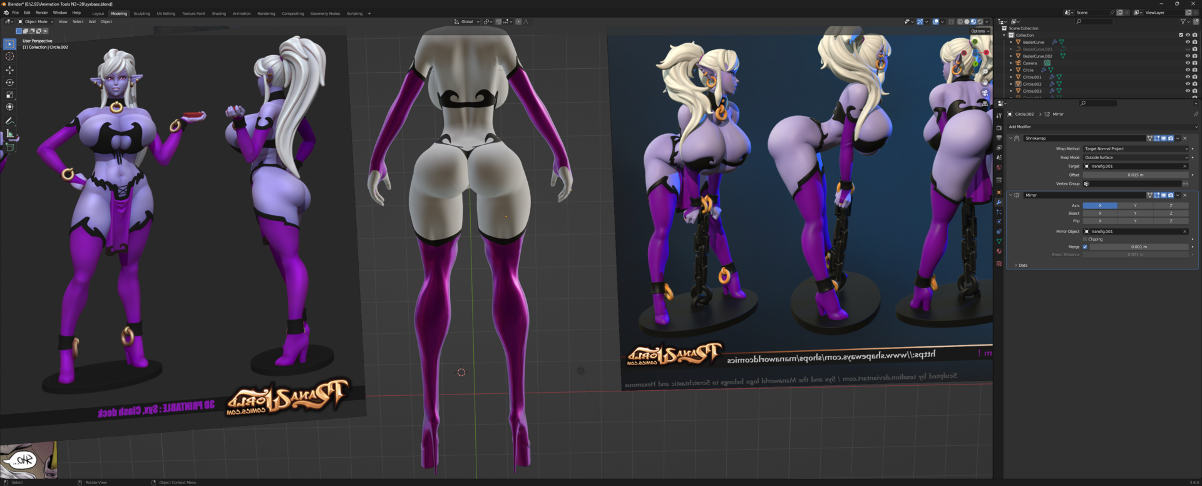1202x486 pixels.
Task: Remove the Mirror modifier
Action: 1185,195
